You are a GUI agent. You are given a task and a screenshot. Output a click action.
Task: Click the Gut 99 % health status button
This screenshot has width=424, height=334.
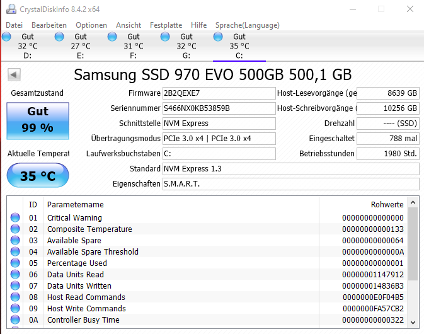tap(38, 121)
